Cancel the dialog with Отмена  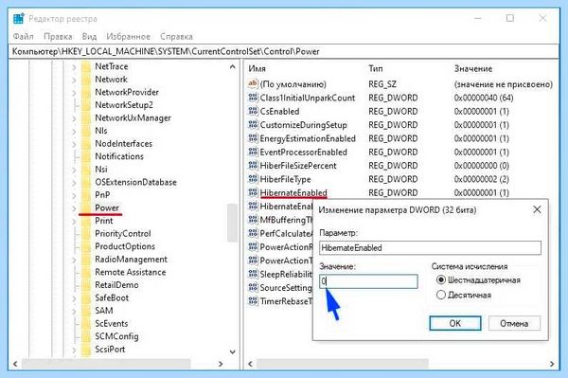514,323
